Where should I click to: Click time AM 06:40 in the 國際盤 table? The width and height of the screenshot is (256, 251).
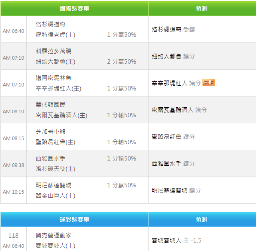click(14, 31)
